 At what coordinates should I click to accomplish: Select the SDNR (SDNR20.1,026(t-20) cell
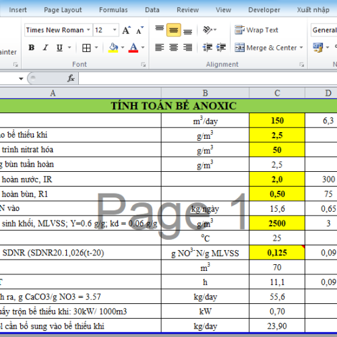coord(80,253)
